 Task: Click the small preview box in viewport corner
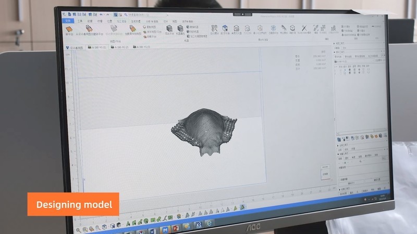(x=325, y=174)
